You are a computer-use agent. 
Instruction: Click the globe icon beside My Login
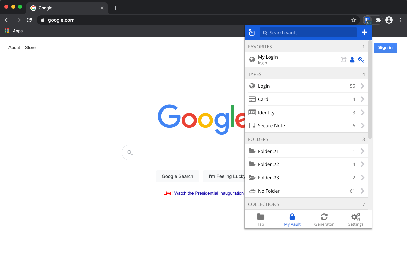[x=252, y=59]
